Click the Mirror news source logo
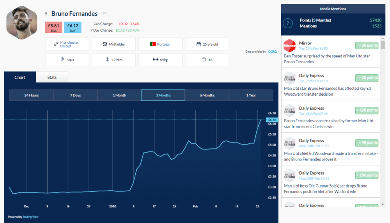Image resolution: width=390 pixels, height=223 pixels. coord(289,46)
